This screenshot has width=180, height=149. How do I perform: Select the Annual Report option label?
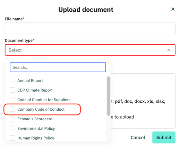tap(30, 81)
